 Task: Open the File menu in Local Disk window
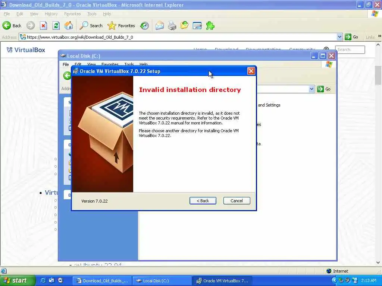tap(66, 64)
